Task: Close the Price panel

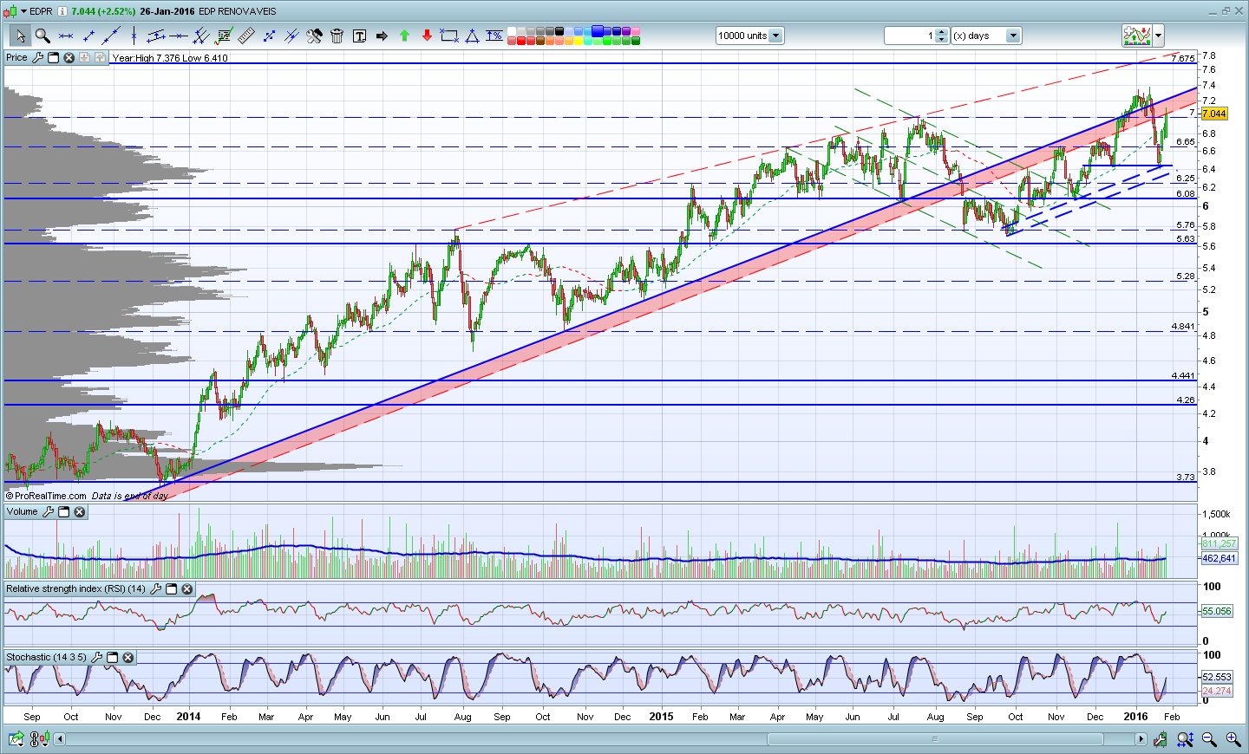Action: coord(69,57)
